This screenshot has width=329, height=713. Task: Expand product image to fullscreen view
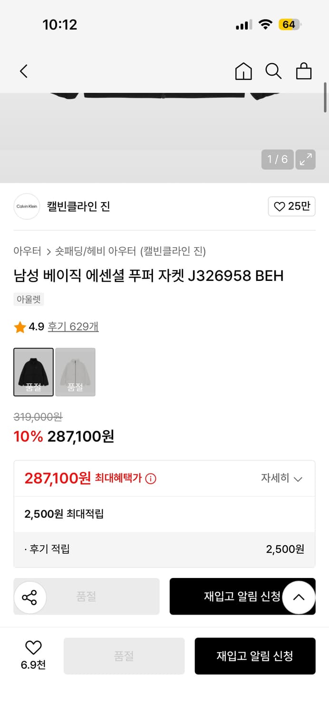pos(306,159)
